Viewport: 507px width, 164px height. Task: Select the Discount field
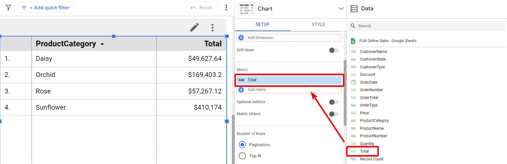coord(367,74)
